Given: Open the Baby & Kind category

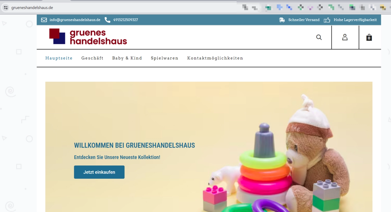Looking at the screenshot, I should [127, 58].
